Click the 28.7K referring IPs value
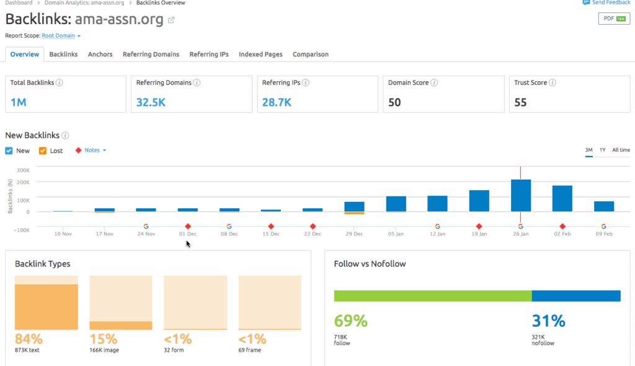 point(277,102)
